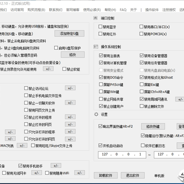
Task: Uncheck the 禁用任务管理器 checkbox
Action: pyautogui.click(x=142, y=63)
